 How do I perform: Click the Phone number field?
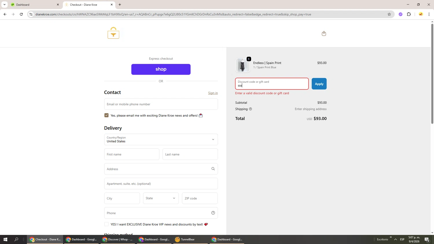[161, 213]
